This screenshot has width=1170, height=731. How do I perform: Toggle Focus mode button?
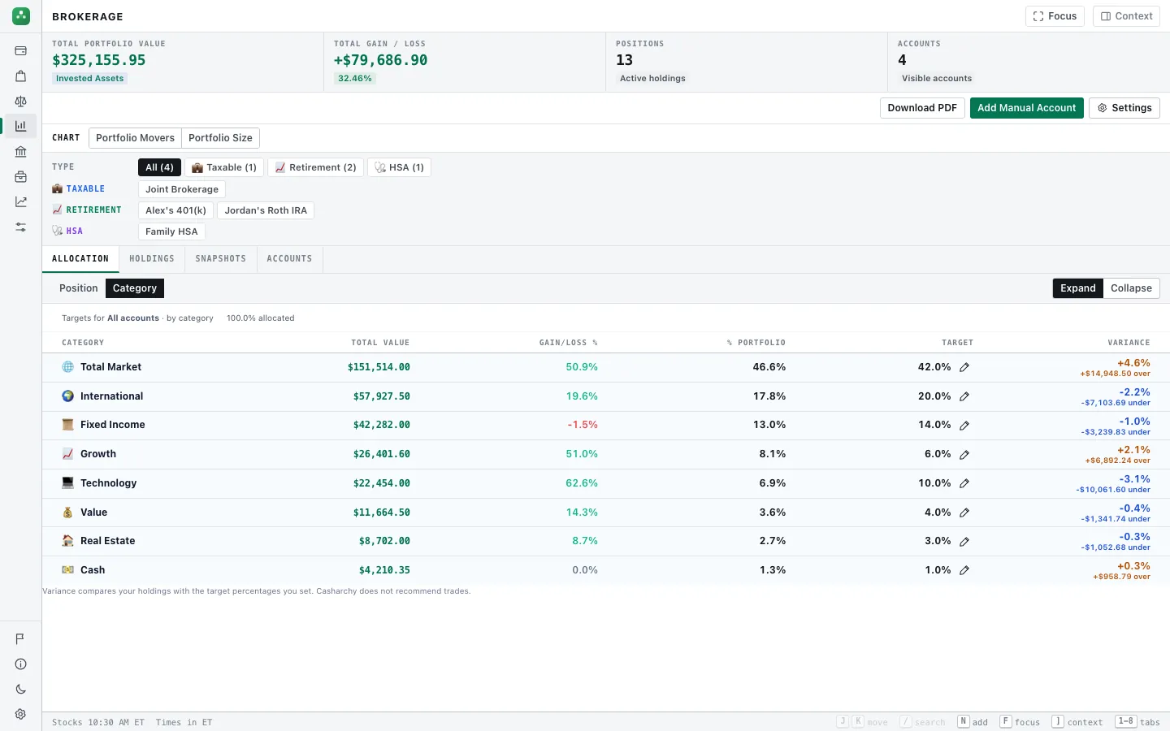[x=1055, y=16]
